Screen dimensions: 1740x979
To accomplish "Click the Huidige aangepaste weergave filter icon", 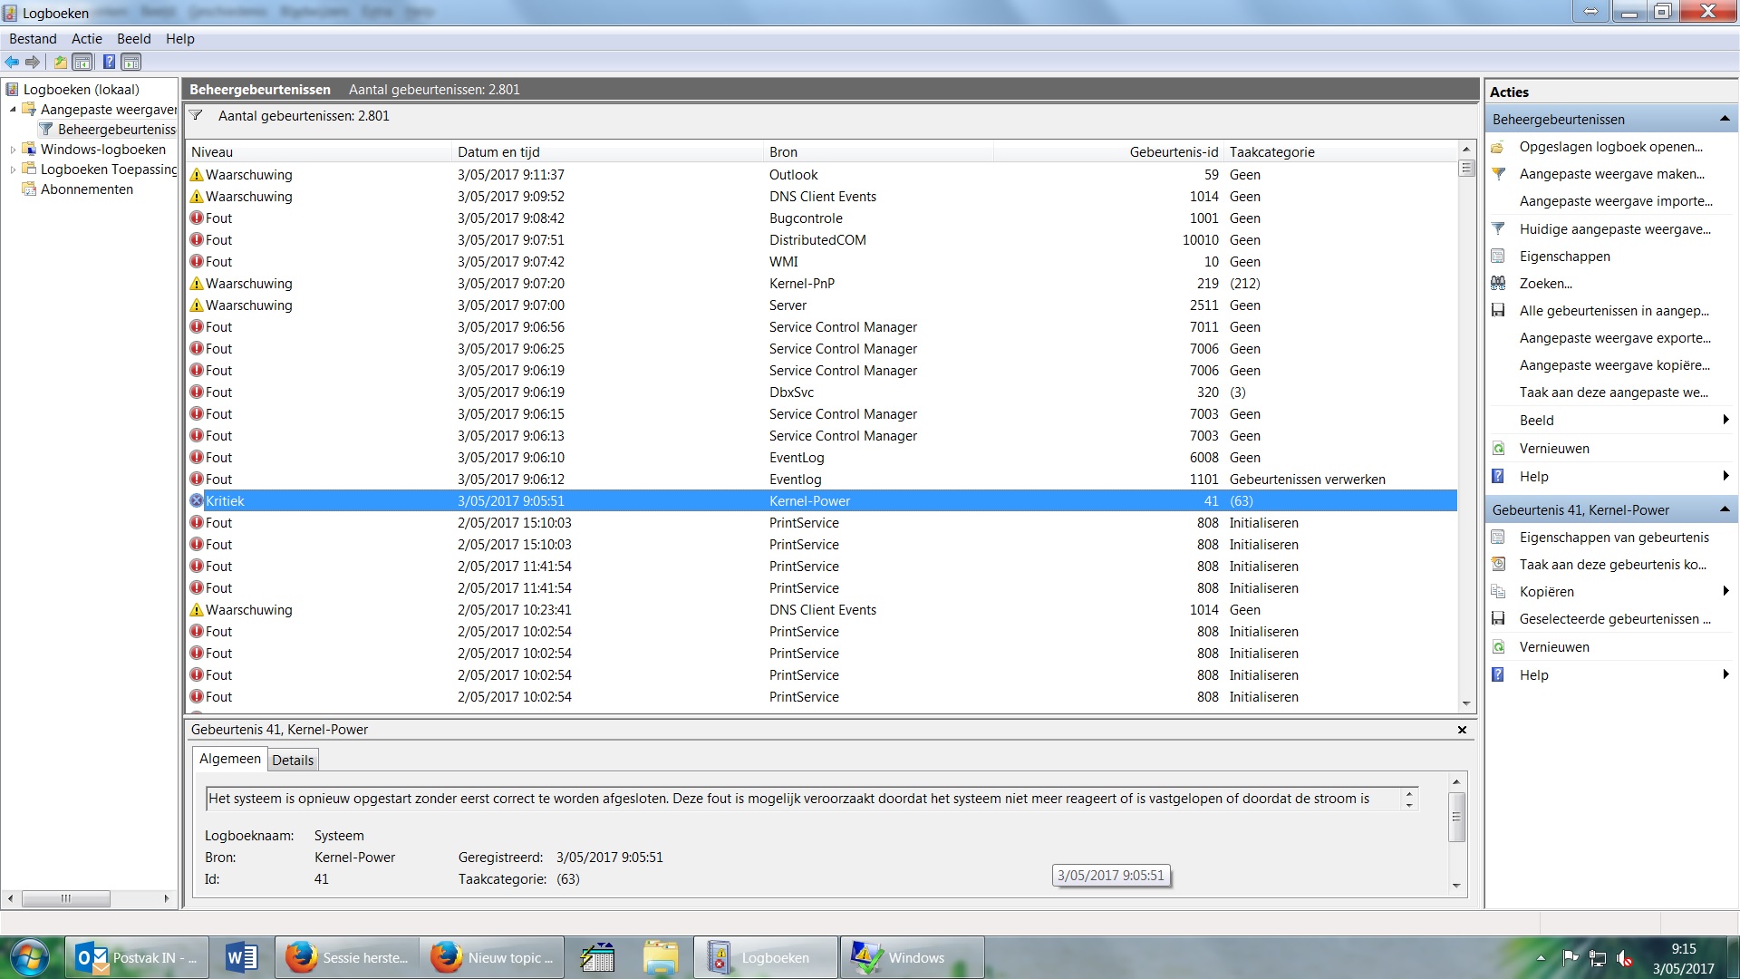I will pos(1498,228).
